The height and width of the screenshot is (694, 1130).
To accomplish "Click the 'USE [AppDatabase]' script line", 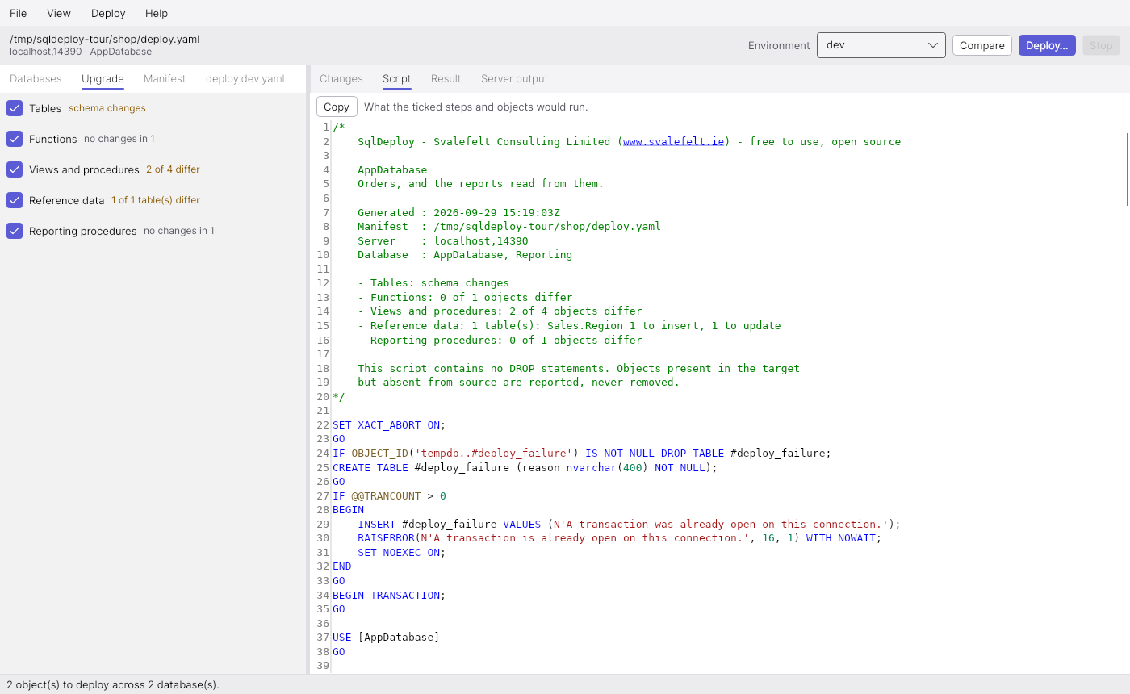I will click(386, 638).
